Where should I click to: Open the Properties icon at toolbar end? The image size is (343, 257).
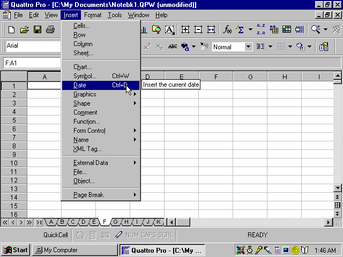pyautogui.click(x=324, y=47)
